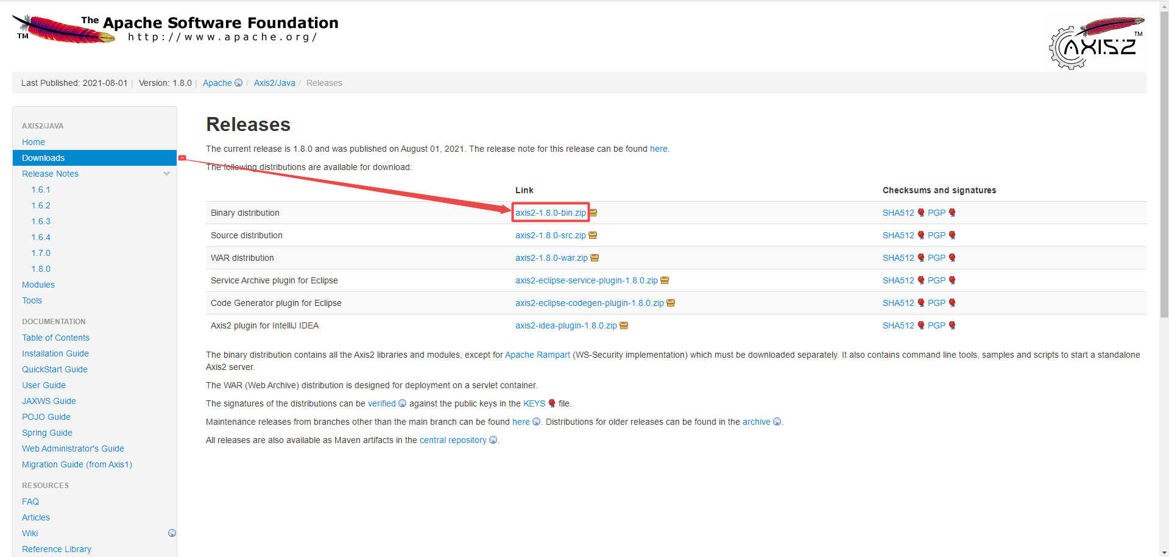Click the seal icon after the KEYS link
Viewport: 1169px width, 557px height.
tap(552, 403)
